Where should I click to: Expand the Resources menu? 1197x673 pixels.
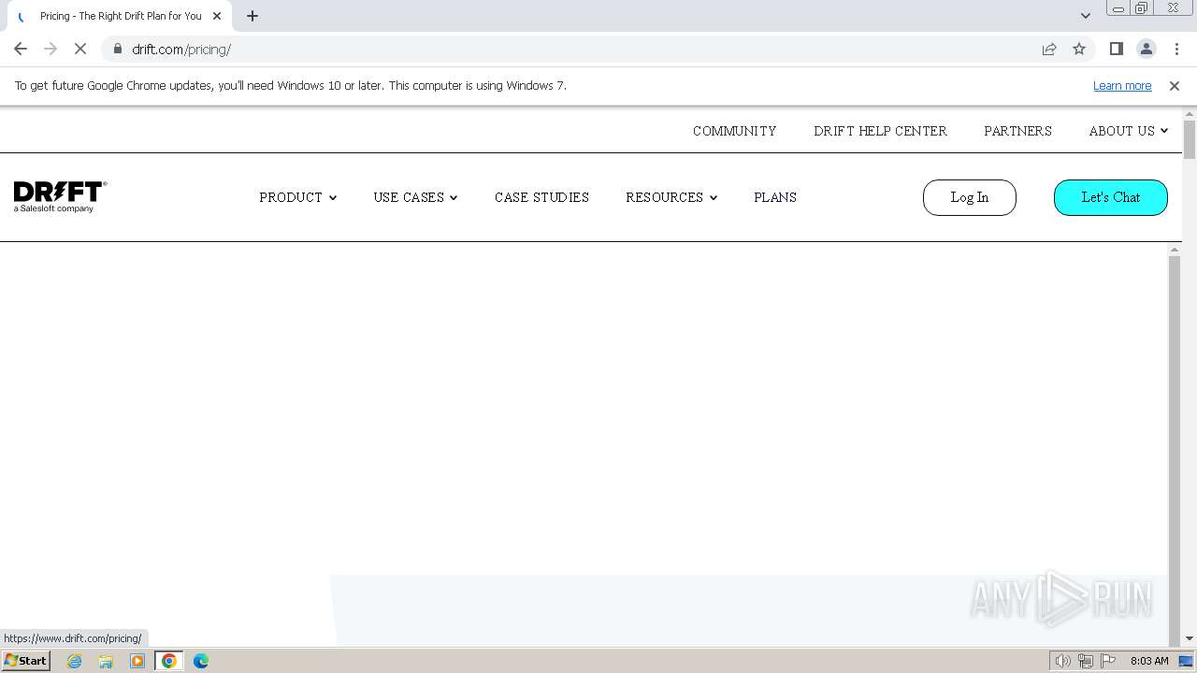pos(671,197)
